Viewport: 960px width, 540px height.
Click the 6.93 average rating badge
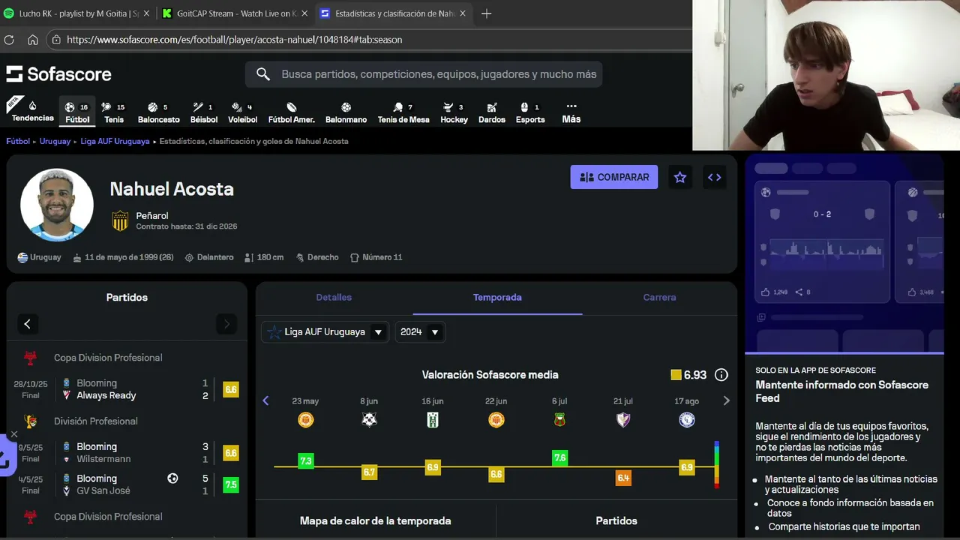pyautogui.click(x=688, y=375)
